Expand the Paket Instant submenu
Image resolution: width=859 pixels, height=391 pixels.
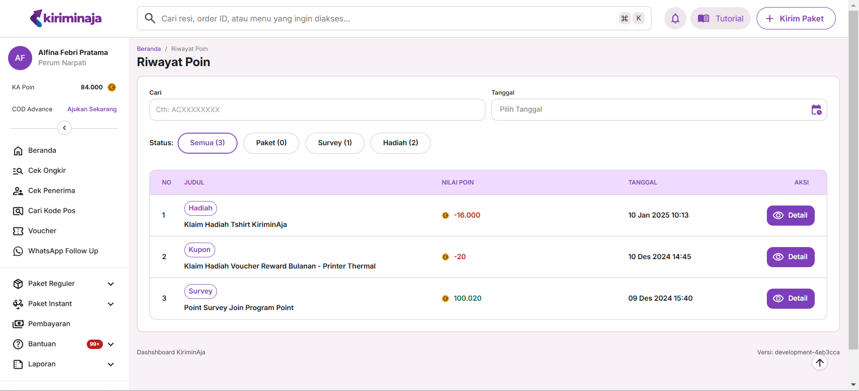tap(111, 304)
